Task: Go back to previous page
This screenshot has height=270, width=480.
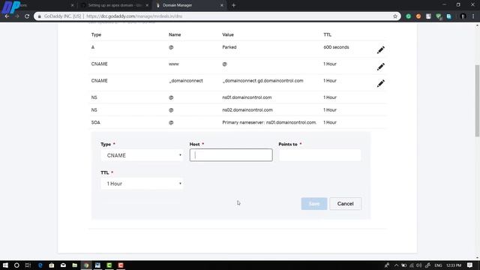Action: click(7, 16)
